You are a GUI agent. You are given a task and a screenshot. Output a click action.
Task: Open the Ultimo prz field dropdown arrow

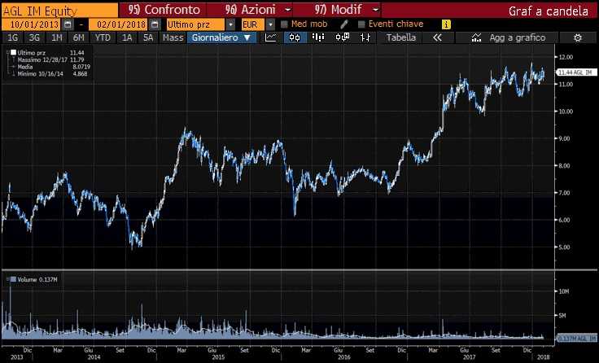click(230, 24)
